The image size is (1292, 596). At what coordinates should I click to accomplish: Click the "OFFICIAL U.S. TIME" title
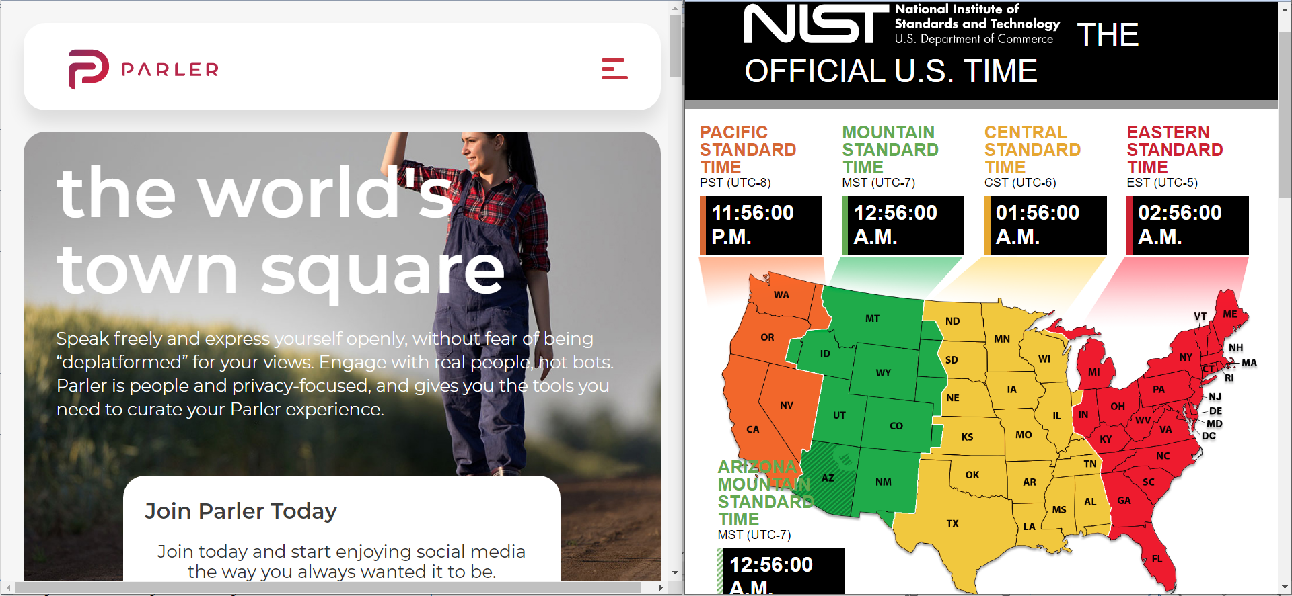[891, 71]
